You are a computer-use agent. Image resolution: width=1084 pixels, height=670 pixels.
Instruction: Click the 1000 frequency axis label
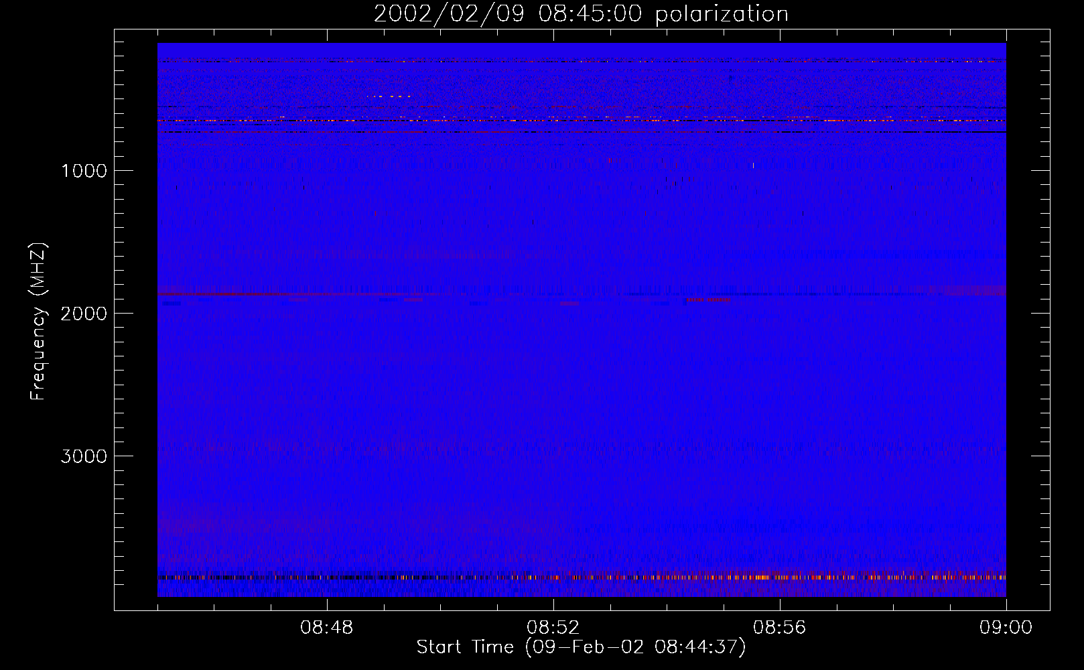(x=84, y=171)
